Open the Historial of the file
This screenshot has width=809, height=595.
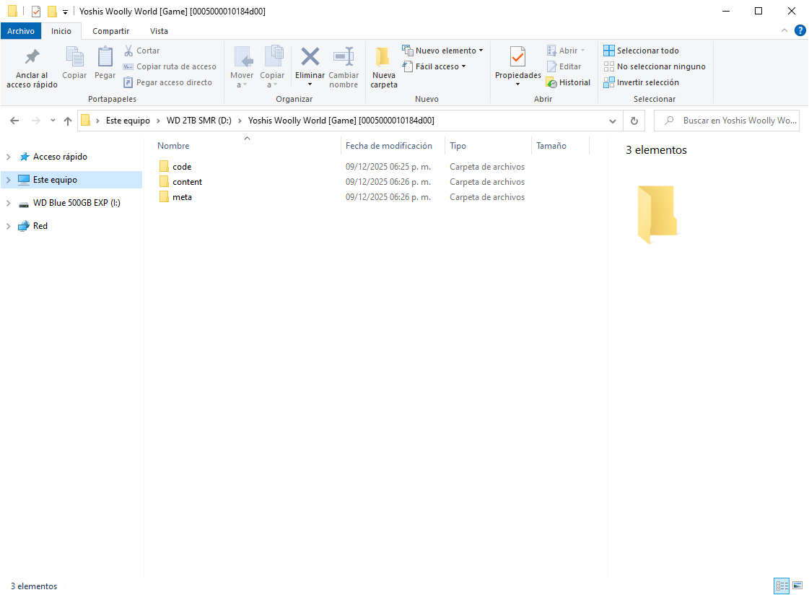[x=568, y=82]
